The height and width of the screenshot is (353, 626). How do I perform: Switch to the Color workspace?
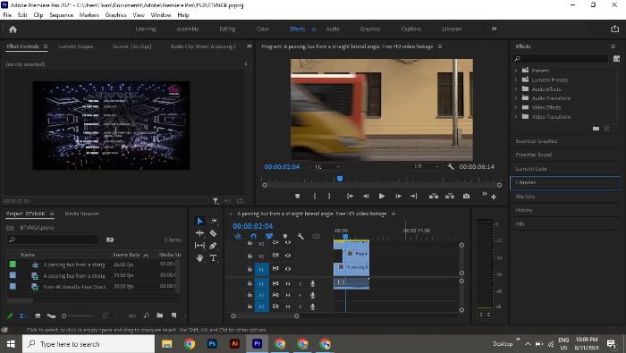[263, 29]
